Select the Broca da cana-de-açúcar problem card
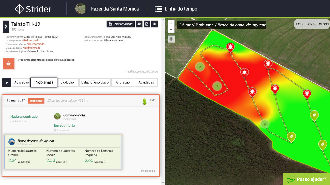Screen dimensions: 330x185 coord(63,152)
